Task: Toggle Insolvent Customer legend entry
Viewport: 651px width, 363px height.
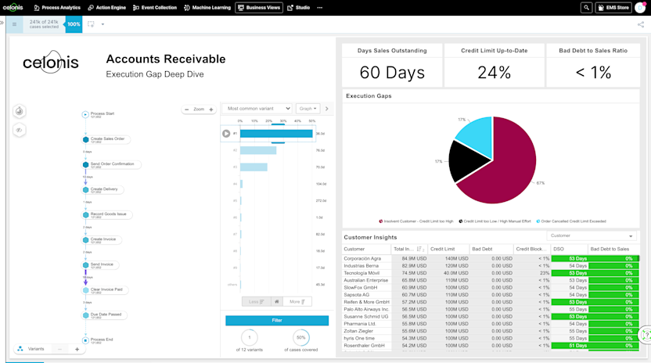Action: 416,221
